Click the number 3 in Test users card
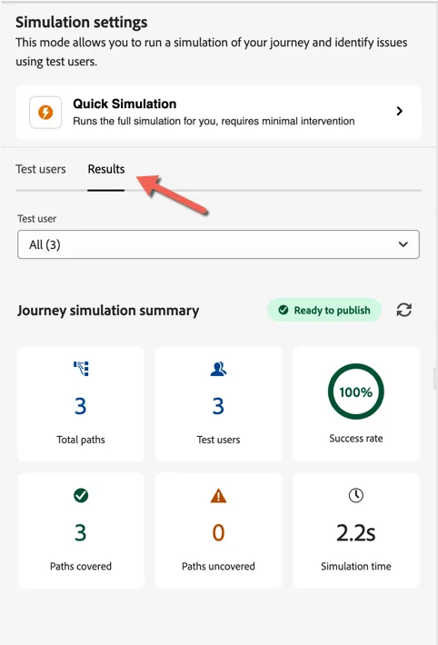The image size is (438, 645). [218, 406]
